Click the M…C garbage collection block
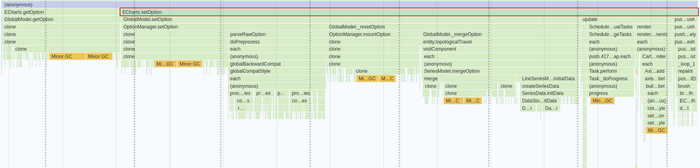Image resolution: width=700 pixels, height=168 pixels. [387, 79]
